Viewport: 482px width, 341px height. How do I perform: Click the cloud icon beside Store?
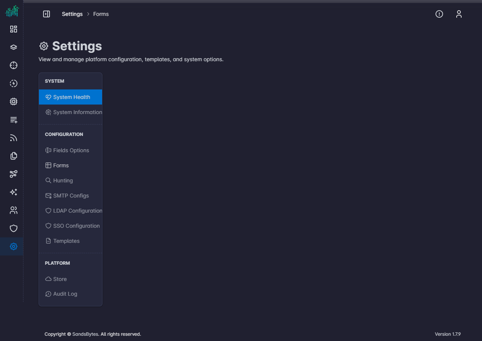[48, 279]
